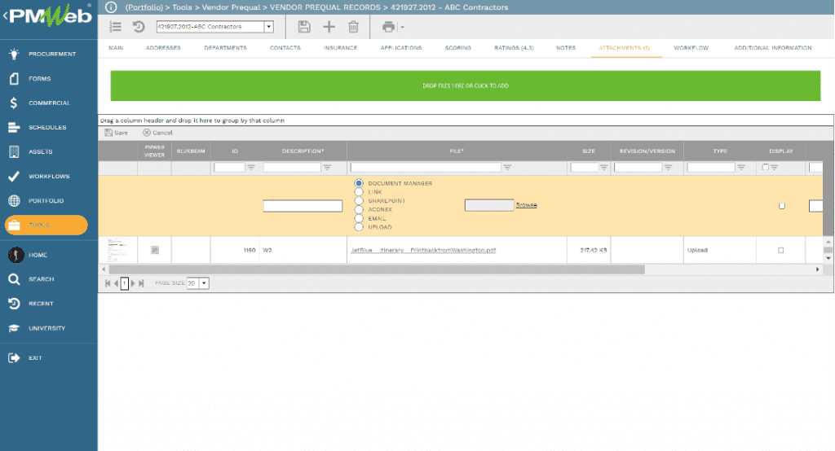Switch to the Applications tab

(x=401, y=48)
